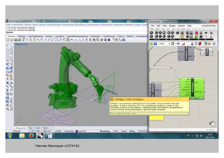Open the Math tab in Grasshopper

pyautogui.click(x=157, y=29)
